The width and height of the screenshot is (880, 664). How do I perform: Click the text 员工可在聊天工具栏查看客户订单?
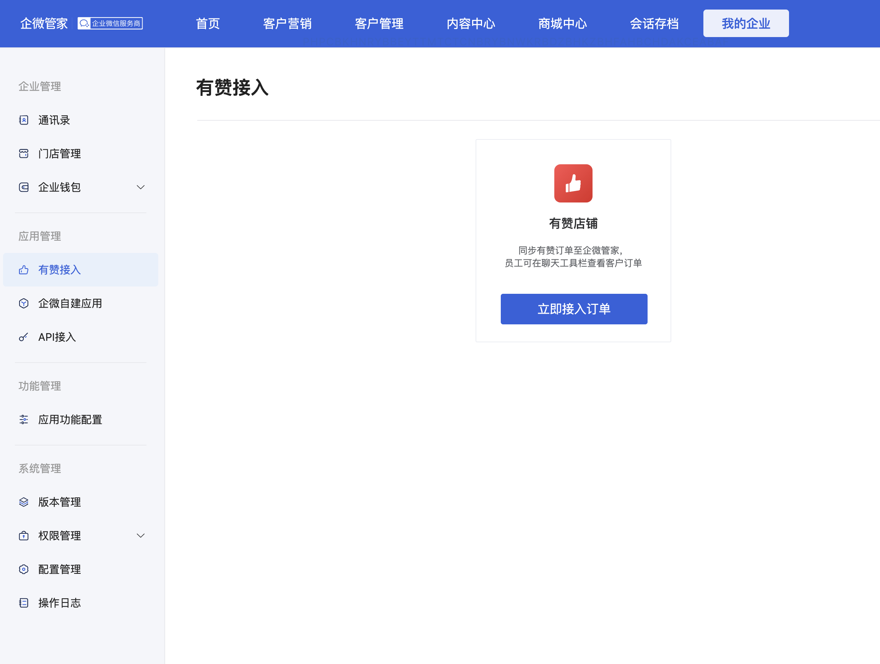573,263
